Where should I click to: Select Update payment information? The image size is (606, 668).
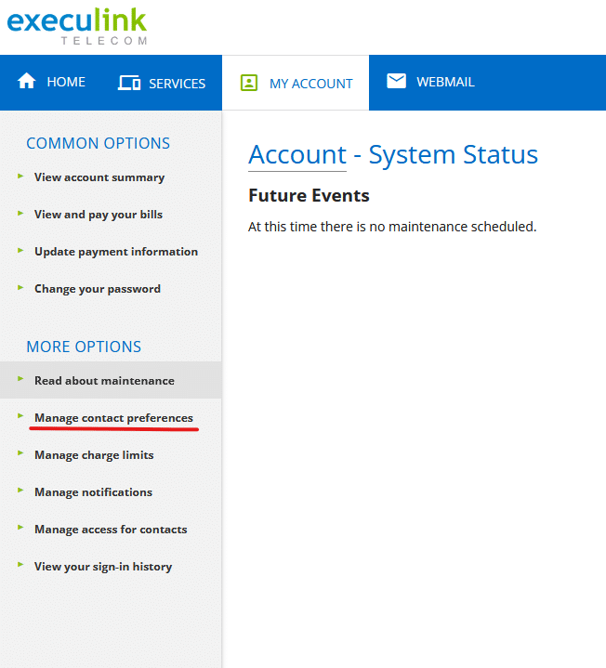click(116, 252)
